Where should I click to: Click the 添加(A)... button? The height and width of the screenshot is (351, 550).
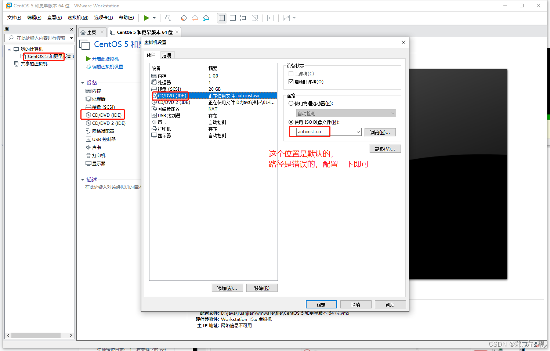[x=227, y=288]
